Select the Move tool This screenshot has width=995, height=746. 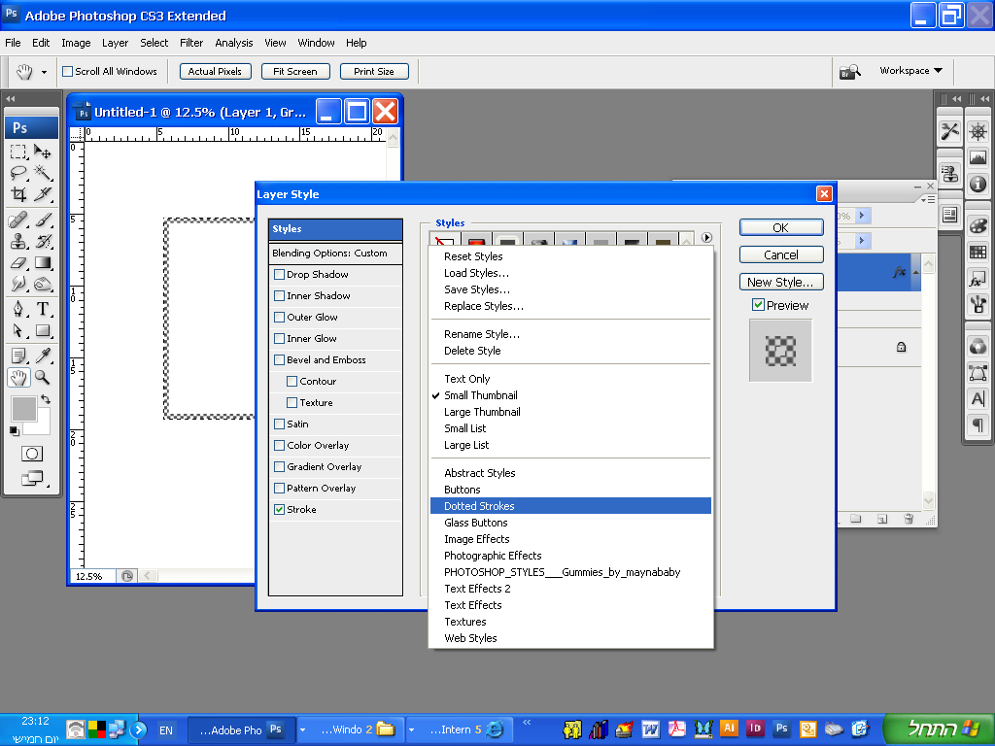pyautogui.click(x=43, y=152)
